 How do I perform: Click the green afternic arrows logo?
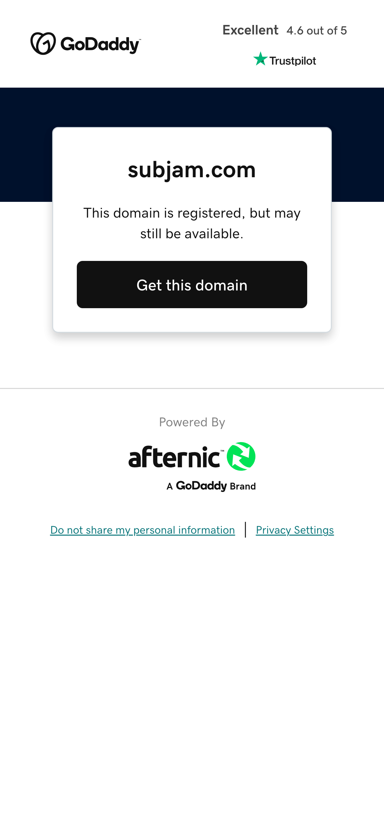click(241, 457)
